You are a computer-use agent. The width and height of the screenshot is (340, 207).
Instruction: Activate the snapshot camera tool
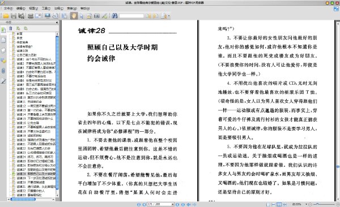[x=97, y=16]
